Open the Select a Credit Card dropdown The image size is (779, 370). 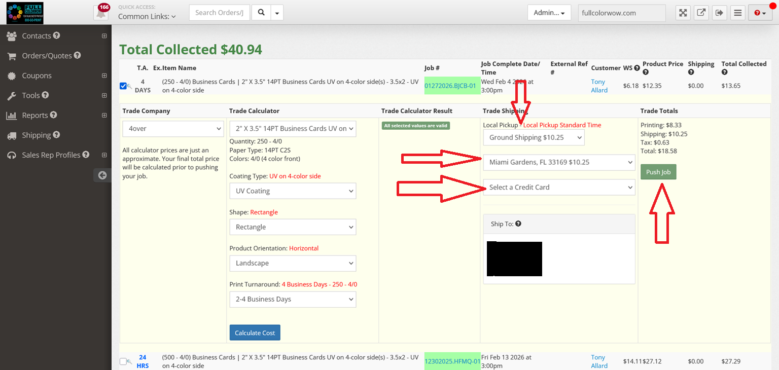pos(559,187)
